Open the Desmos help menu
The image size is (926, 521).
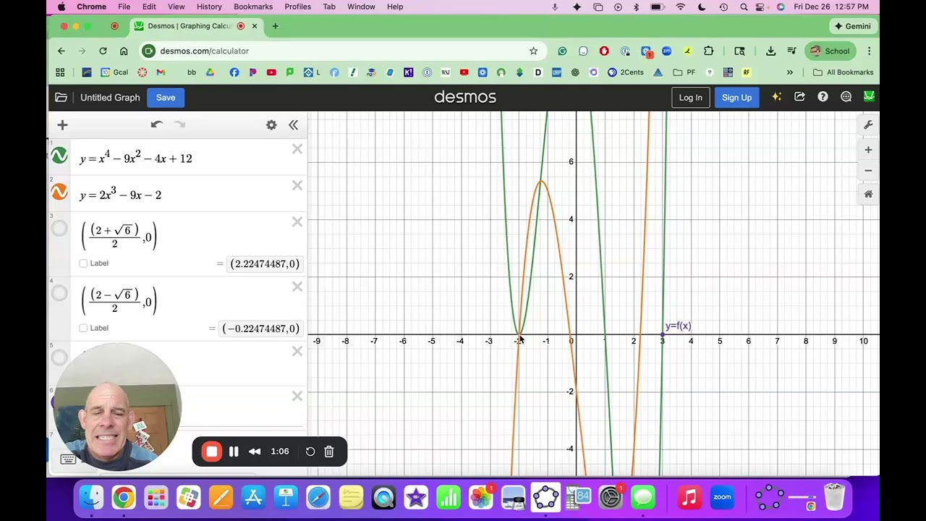click(823, 97)
